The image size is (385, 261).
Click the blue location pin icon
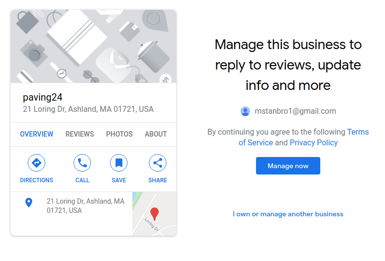29,203
